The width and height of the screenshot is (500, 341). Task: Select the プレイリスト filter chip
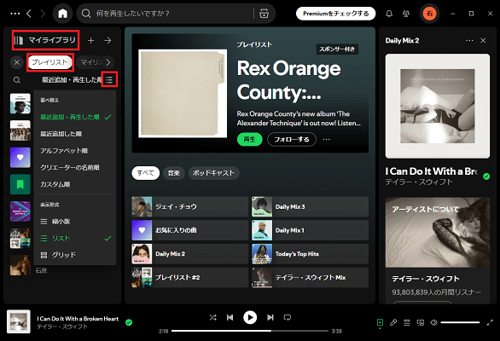[49, 62]
